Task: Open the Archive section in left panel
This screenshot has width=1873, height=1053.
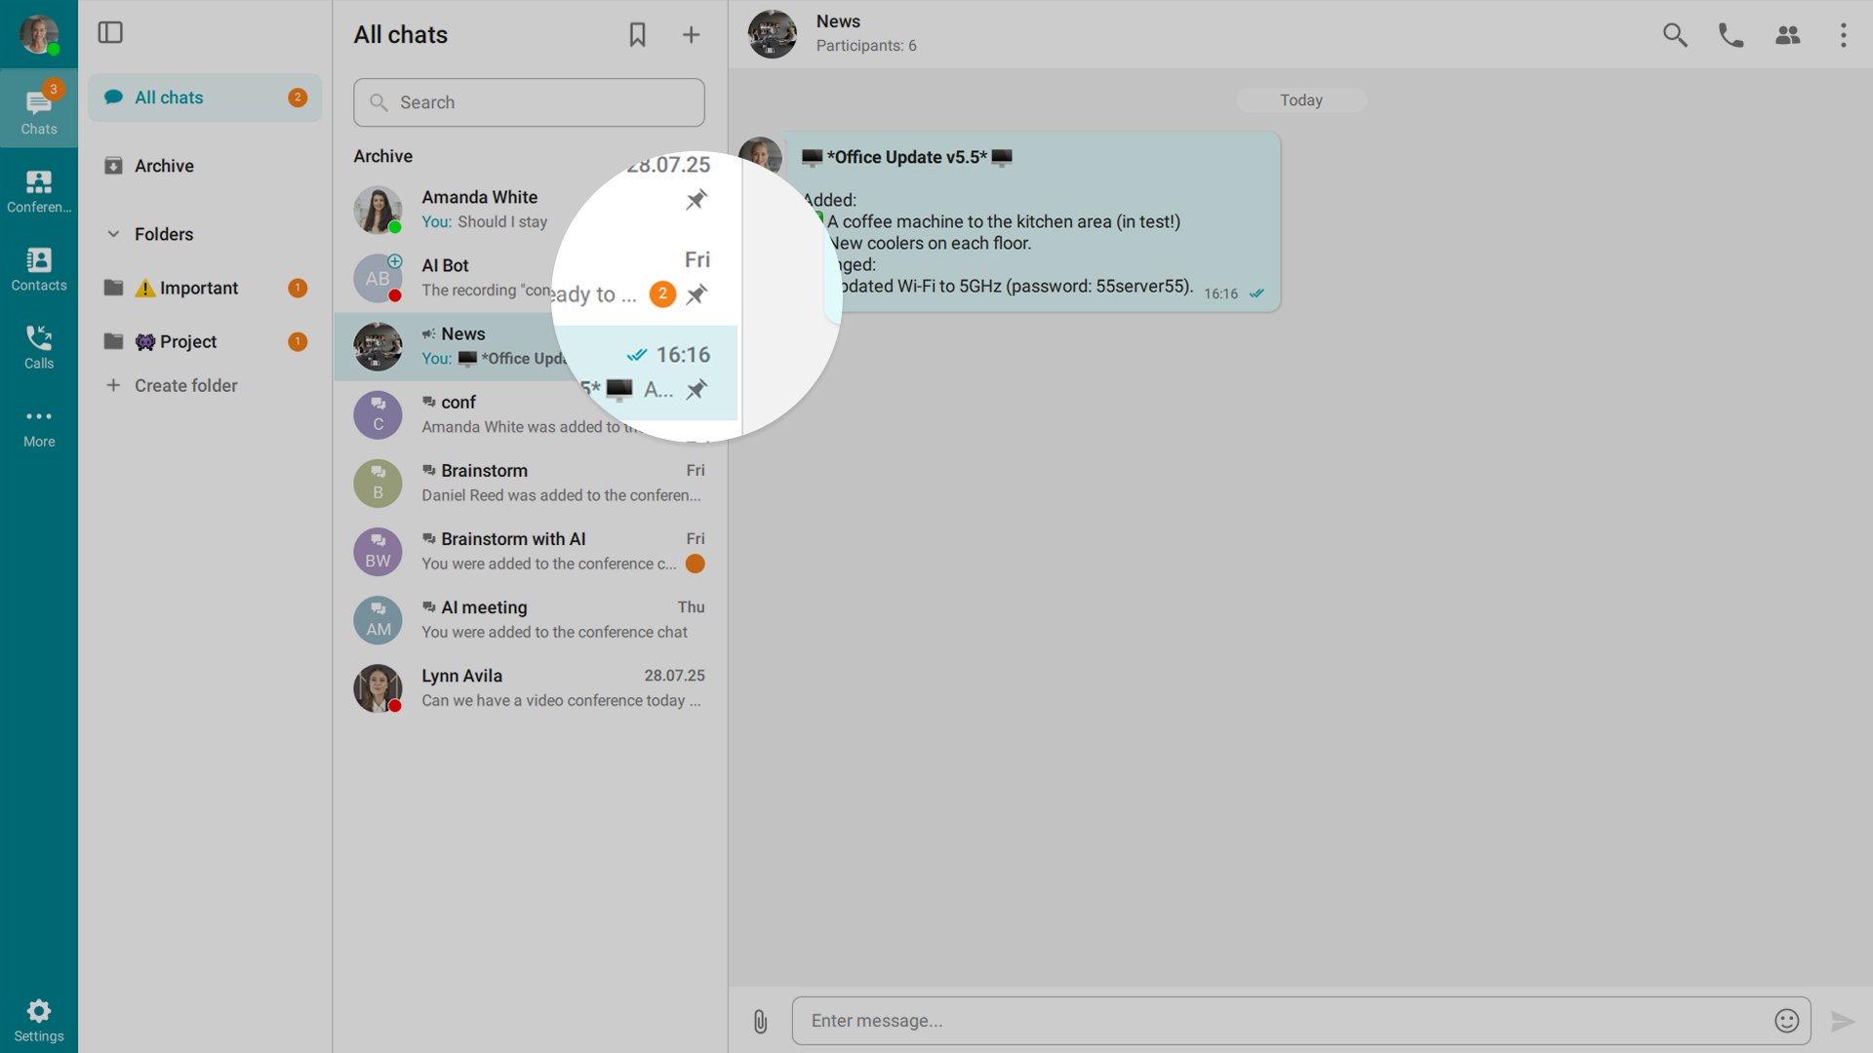Action: [164, 166]
